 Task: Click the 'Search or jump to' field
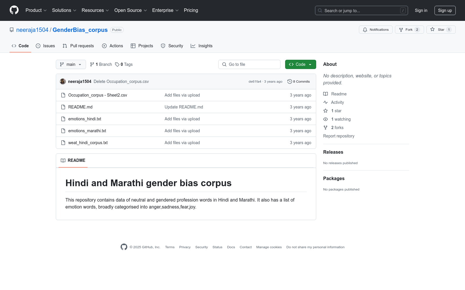coord(362,10)
